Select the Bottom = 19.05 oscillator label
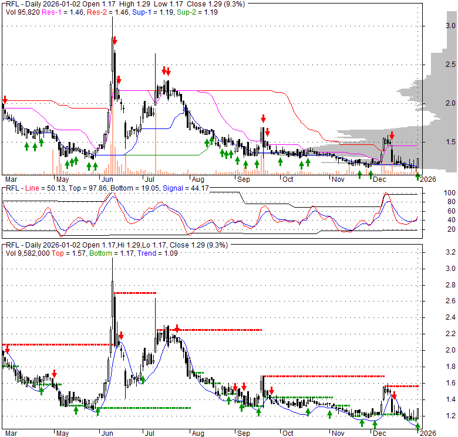 [x=135, y=188]
